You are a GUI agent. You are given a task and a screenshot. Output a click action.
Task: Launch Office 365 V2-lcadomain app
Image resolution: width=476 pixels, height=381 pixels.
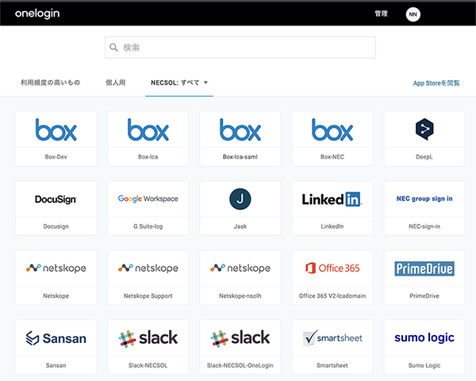(332, 277)
